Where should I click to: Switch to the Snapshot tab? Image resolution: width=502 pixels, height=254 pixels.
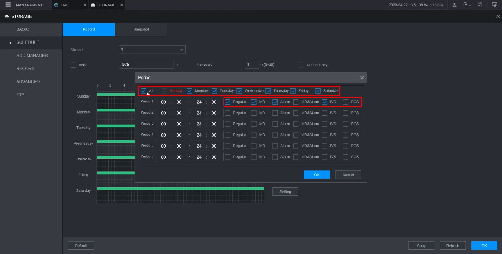click(141, 29)
